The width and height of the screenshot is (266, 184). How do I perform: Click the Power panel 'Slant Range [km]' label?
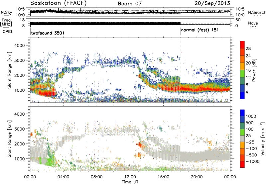pyautogui.click(x=10, y=70)
